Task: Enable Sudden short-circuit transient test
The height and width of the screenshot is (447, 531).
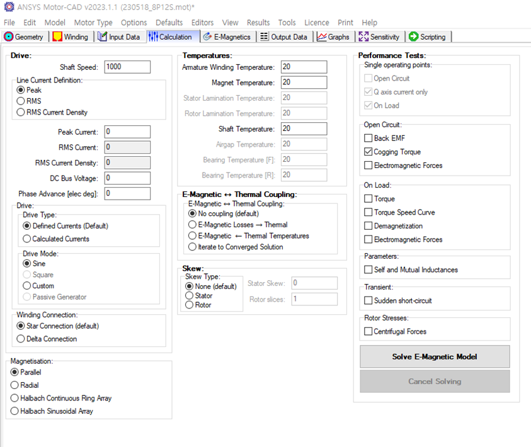Action: click(368, 300)
